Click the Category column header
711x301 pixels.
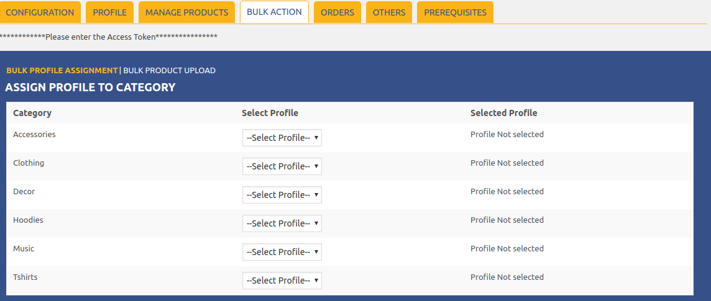(x=32, y=113)
